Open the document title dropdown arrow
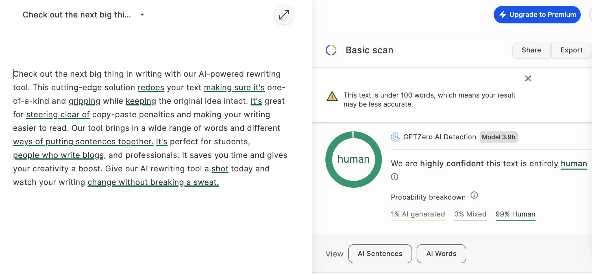Screen dimensions: 592x274 click(142, 15)
